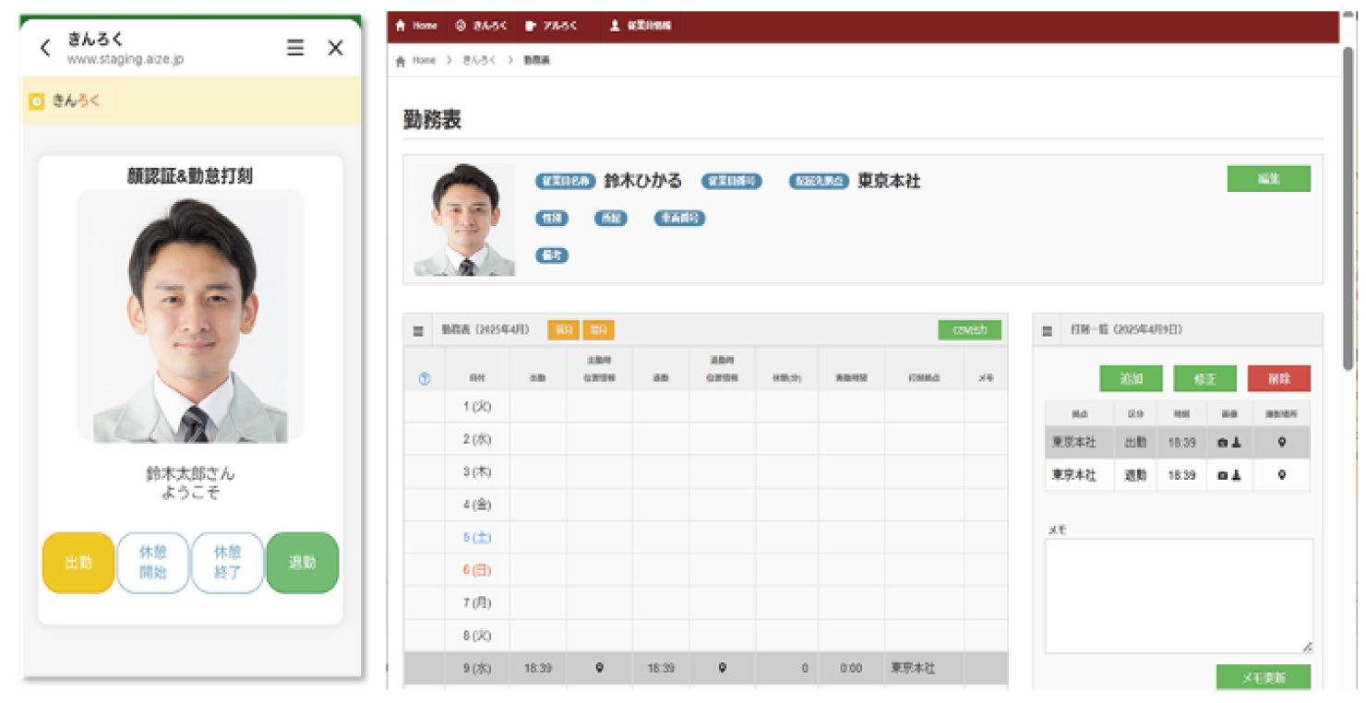Screen dimensions: 1366x703
Task: Click location pin in 退勤 punch row
Action: point(1281,475)
